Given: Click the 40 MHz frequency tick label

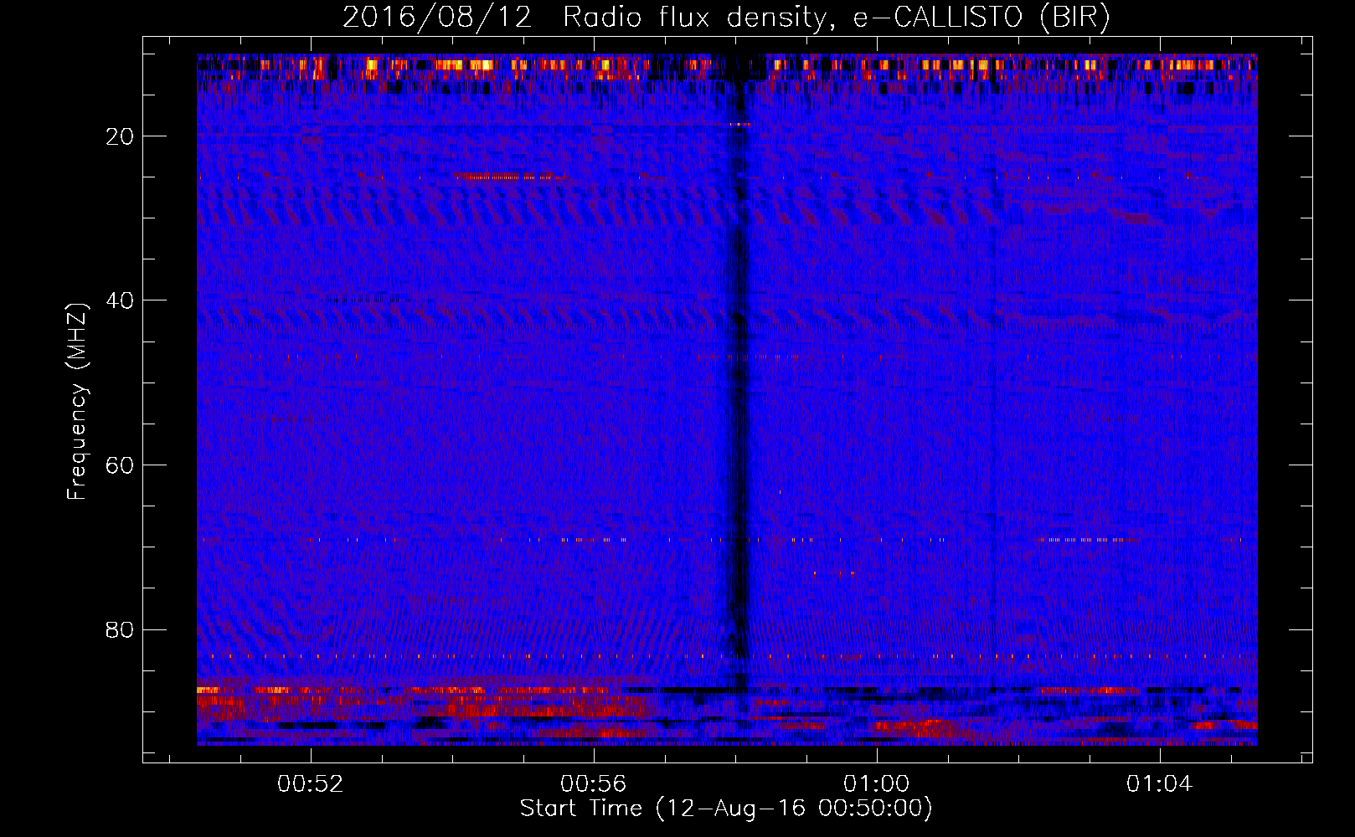Looking at the screenshot, I should [x=121, y=300].
